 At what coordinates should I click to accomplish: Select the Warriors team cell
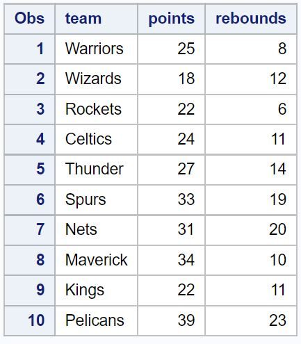click(96, 49)
